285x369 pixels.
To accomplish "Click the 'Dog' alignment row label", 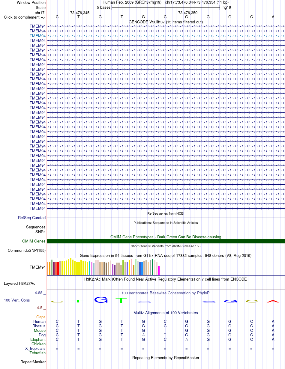I will (x=42, y=335).
